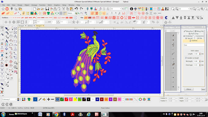Switch to the Design1 tab
Viewport: 208px width, 117px height.
21,26
